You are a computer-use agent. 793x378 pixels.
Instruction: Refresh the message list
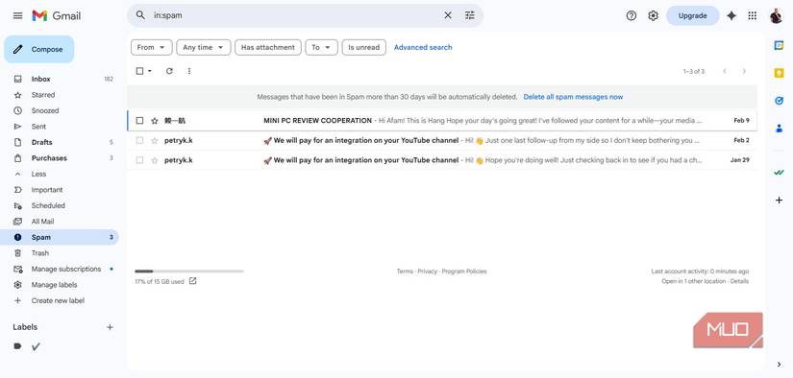(169, 71)
